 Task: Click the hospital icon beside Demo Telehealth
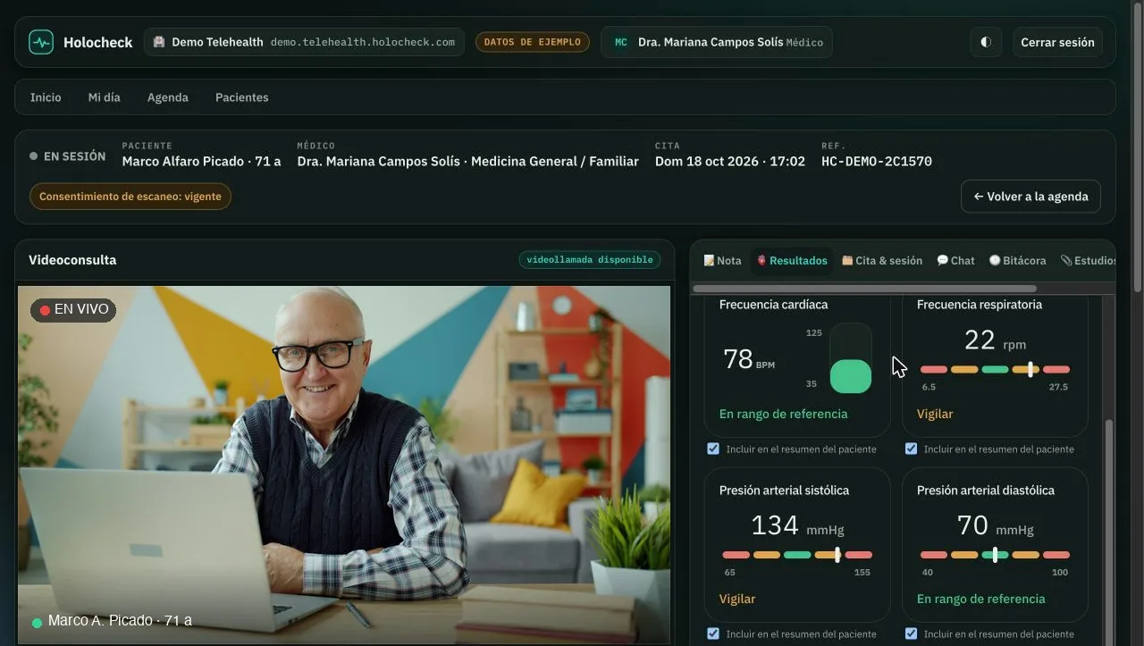159,42
